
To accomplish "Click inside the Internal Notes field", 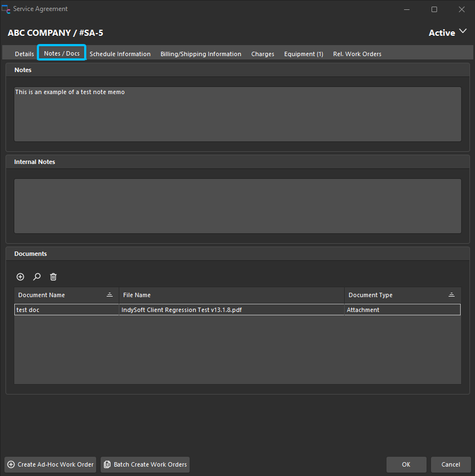I will coord(237,206).
